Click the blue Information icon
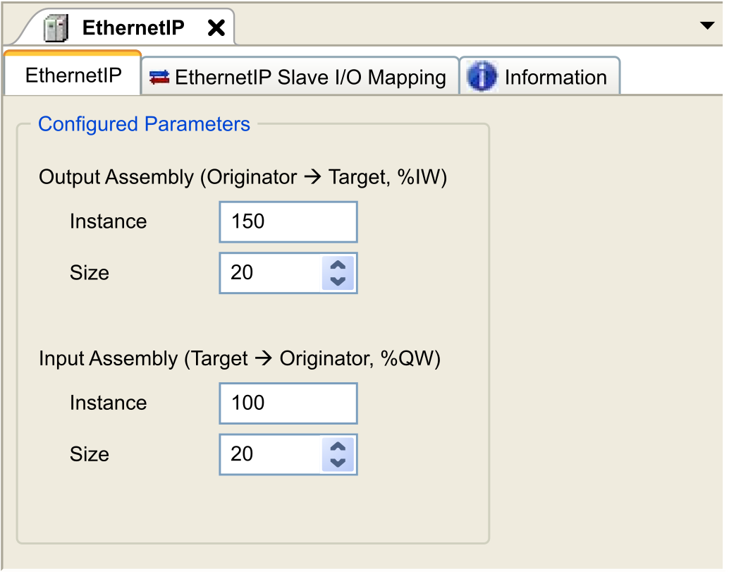 click(x=482, y=78)
